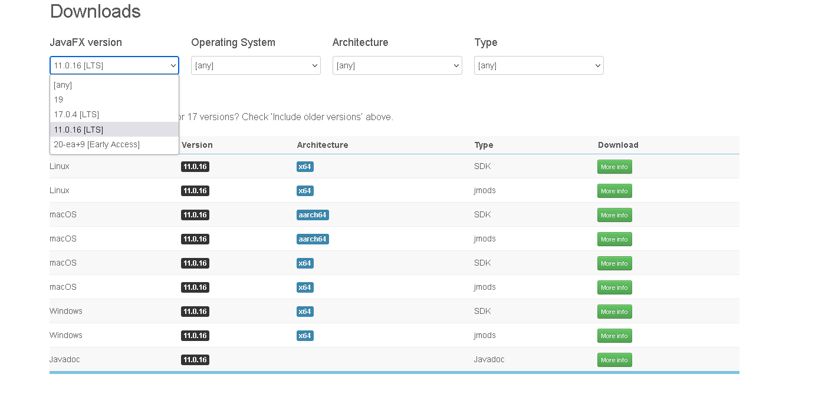The image size is (835, 394).
Task: Click 'More info' for the Linux SDK
Action: click(x=614, y=167)
